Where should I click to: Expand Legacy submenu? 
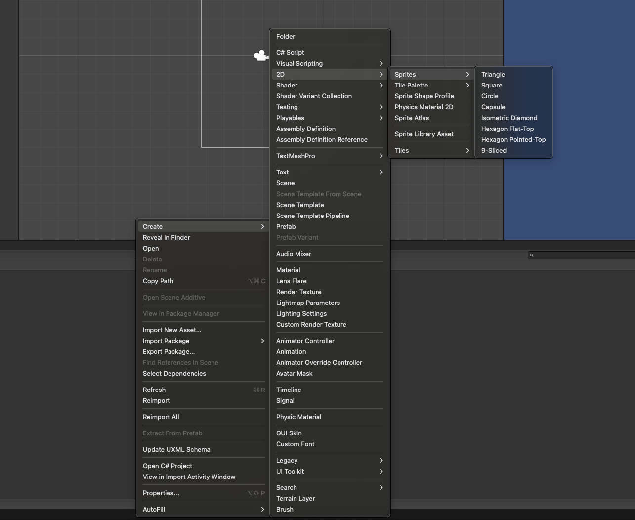[330, 460]
